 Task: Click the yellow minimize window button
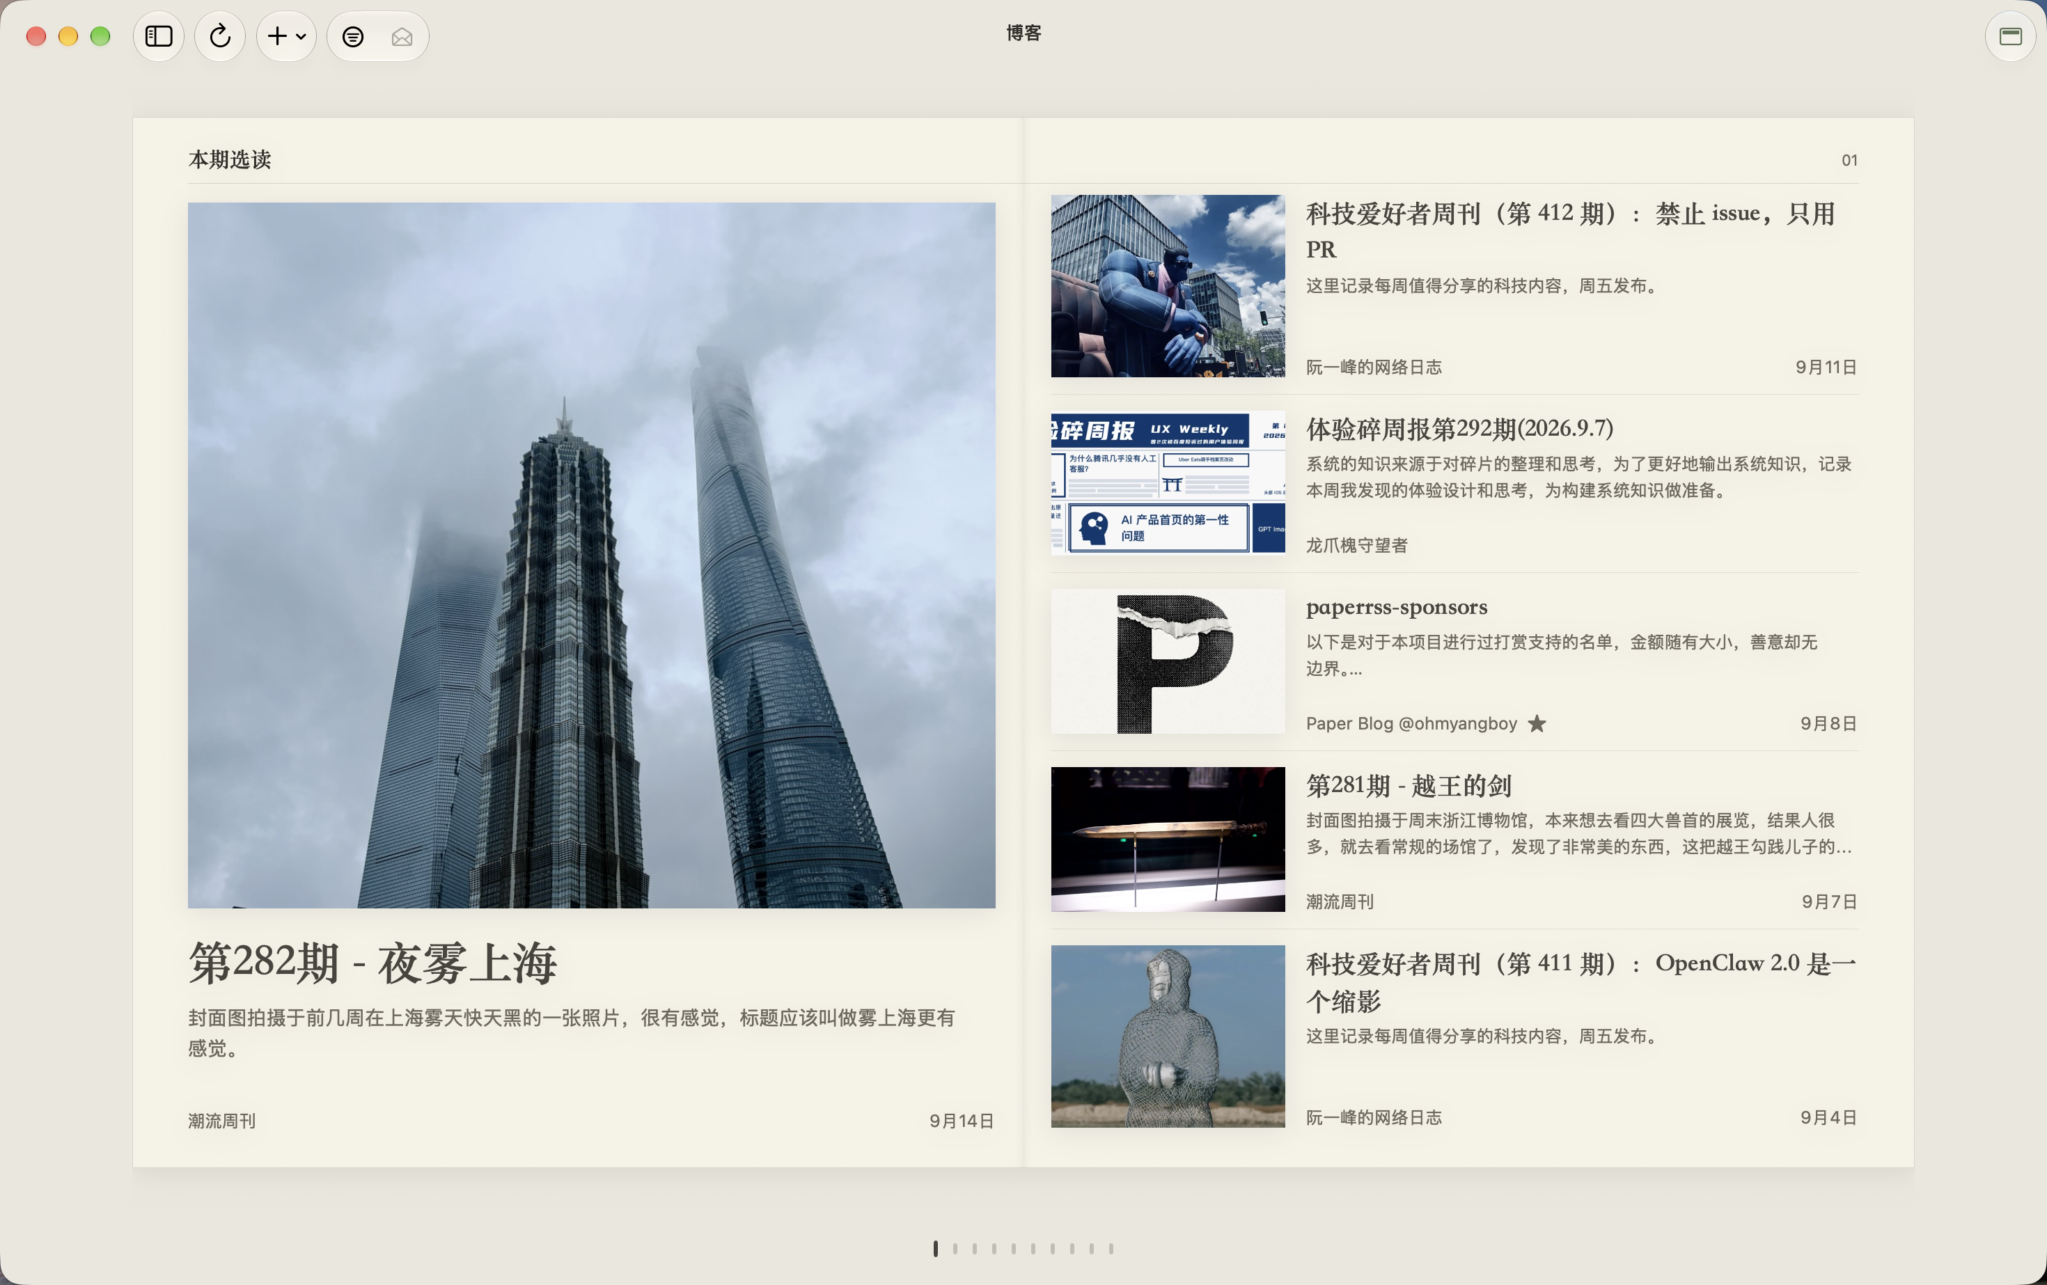click(x=68, y=36)
